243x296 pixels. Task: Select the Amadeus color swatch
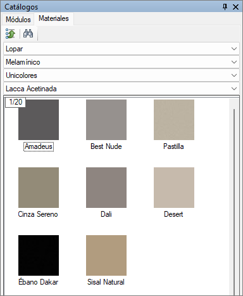click(39, 120)
